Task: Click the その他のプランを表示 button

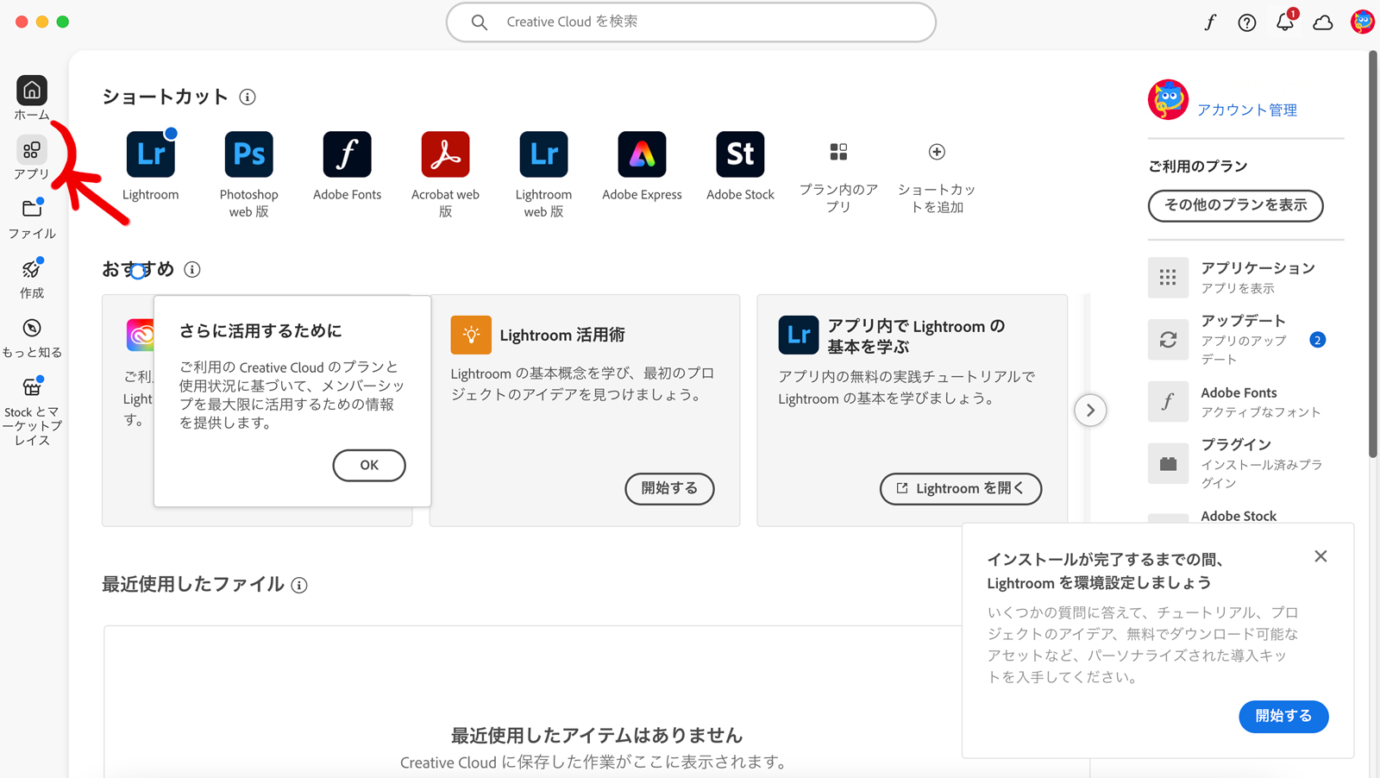Action: (x=1235, y=205)
